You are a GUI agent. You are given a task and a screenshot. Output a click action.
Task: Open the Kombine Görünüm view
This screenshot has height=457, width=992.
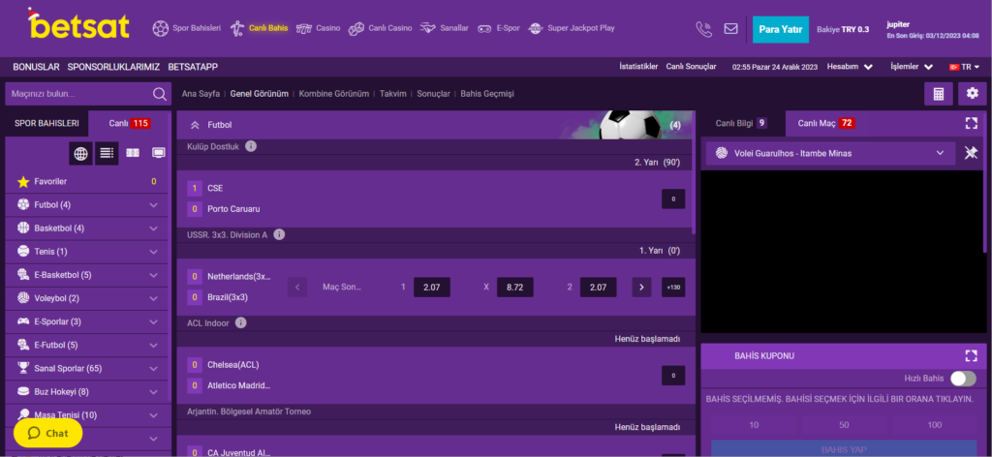tap(334, 94)
